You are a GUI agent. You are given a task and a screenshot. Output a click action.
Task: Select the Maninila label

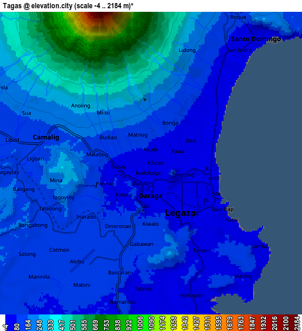point(39,277)
